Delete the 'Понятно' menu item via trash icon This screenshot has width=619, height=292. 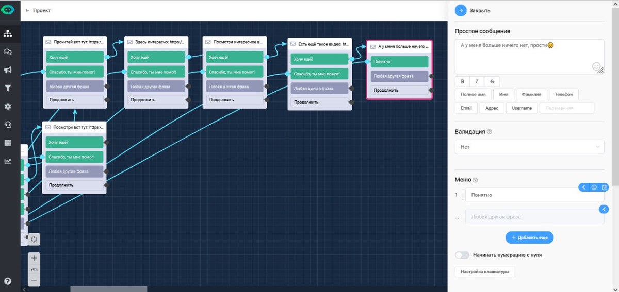[x=605, y=187]
